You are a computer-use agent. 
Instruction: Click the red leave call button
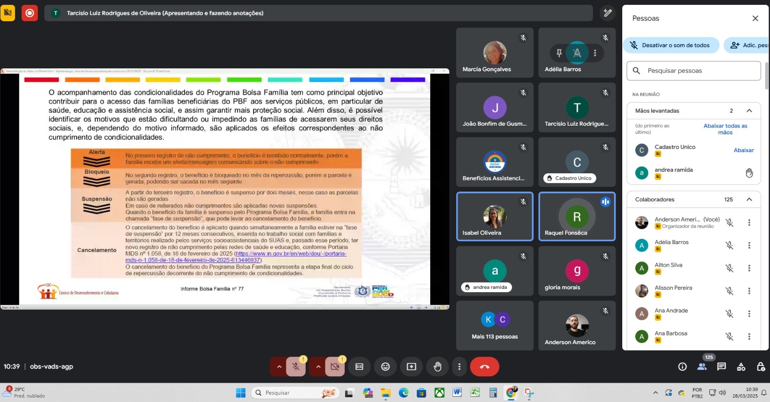484,367
